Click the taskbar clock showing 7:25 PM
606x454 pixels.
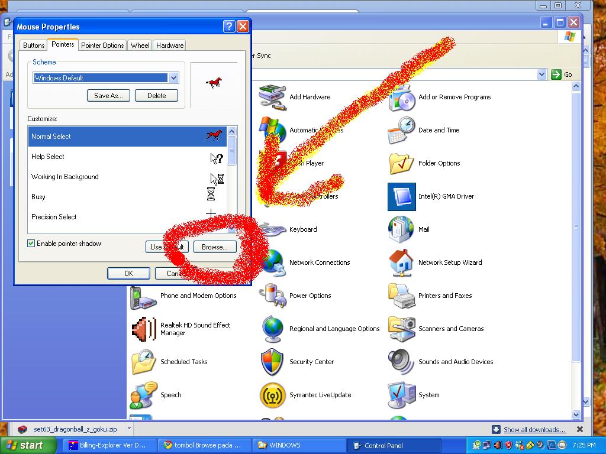(584, 445)
